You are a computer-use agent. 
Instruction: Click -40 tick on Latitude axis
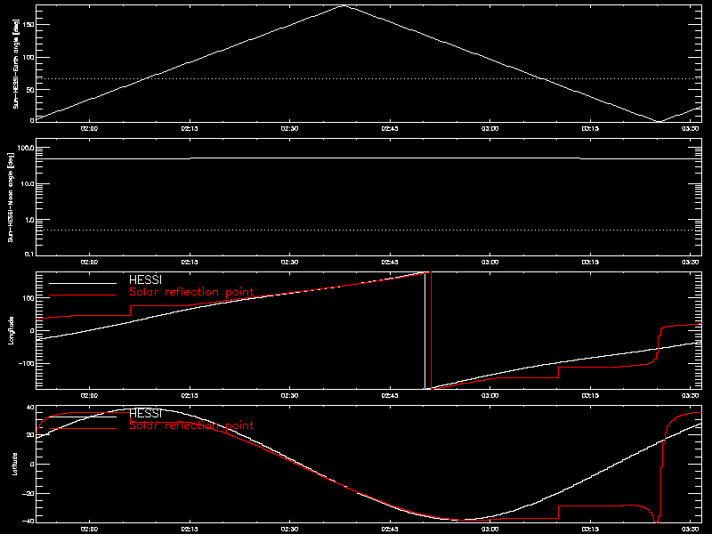pyautogui.click(x=28, y=521)
